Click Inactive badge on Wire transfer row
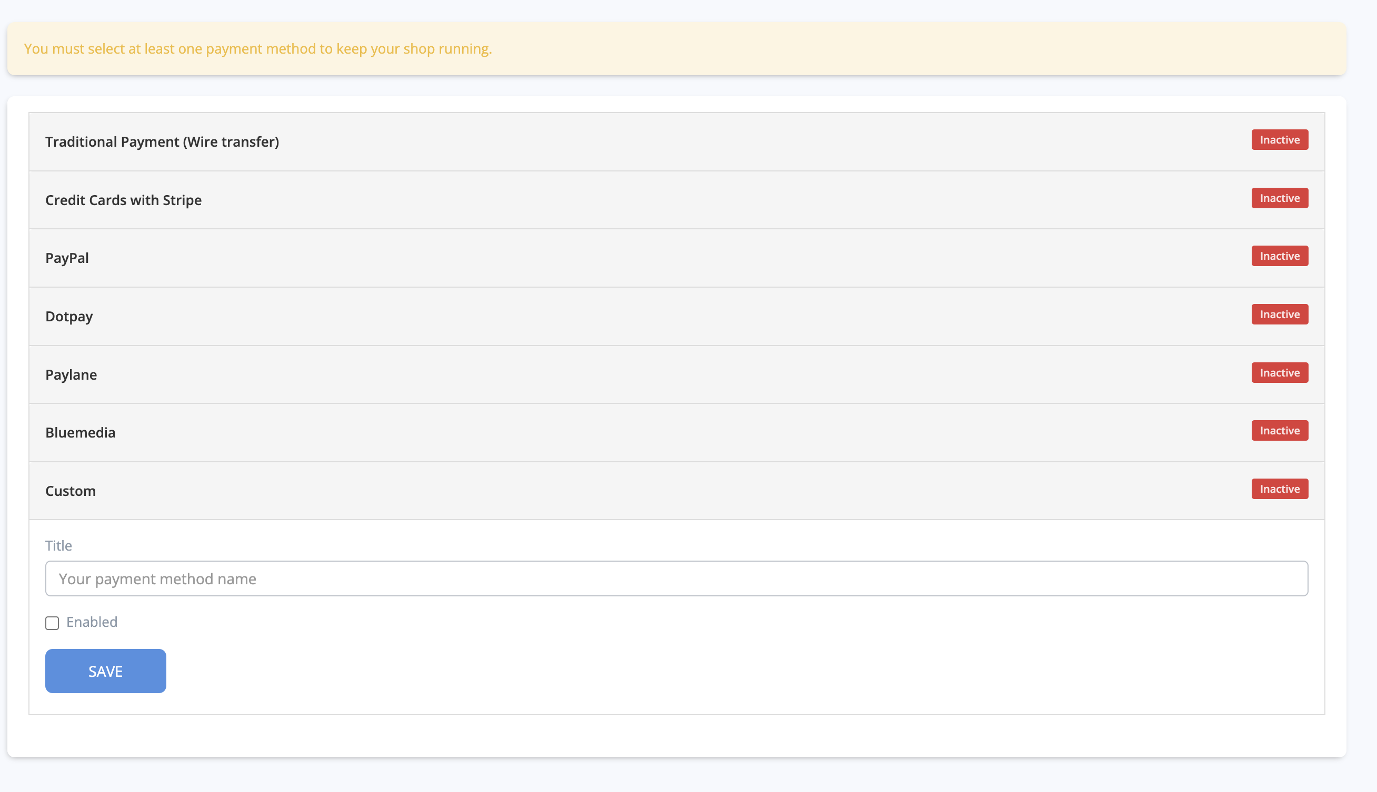 [1279, 140]
